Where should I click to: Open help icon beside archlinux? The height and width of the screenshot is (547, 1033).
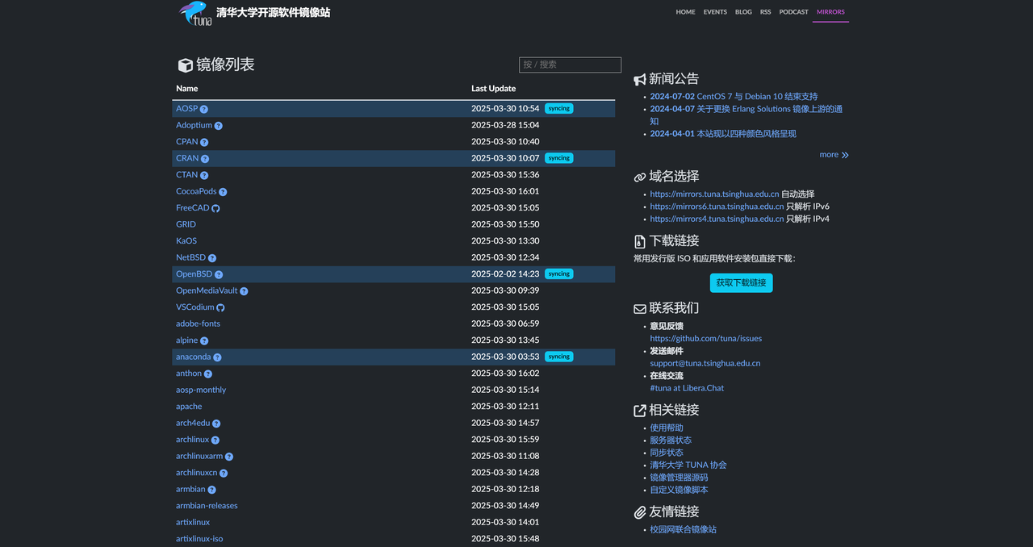tap(215, 440)
